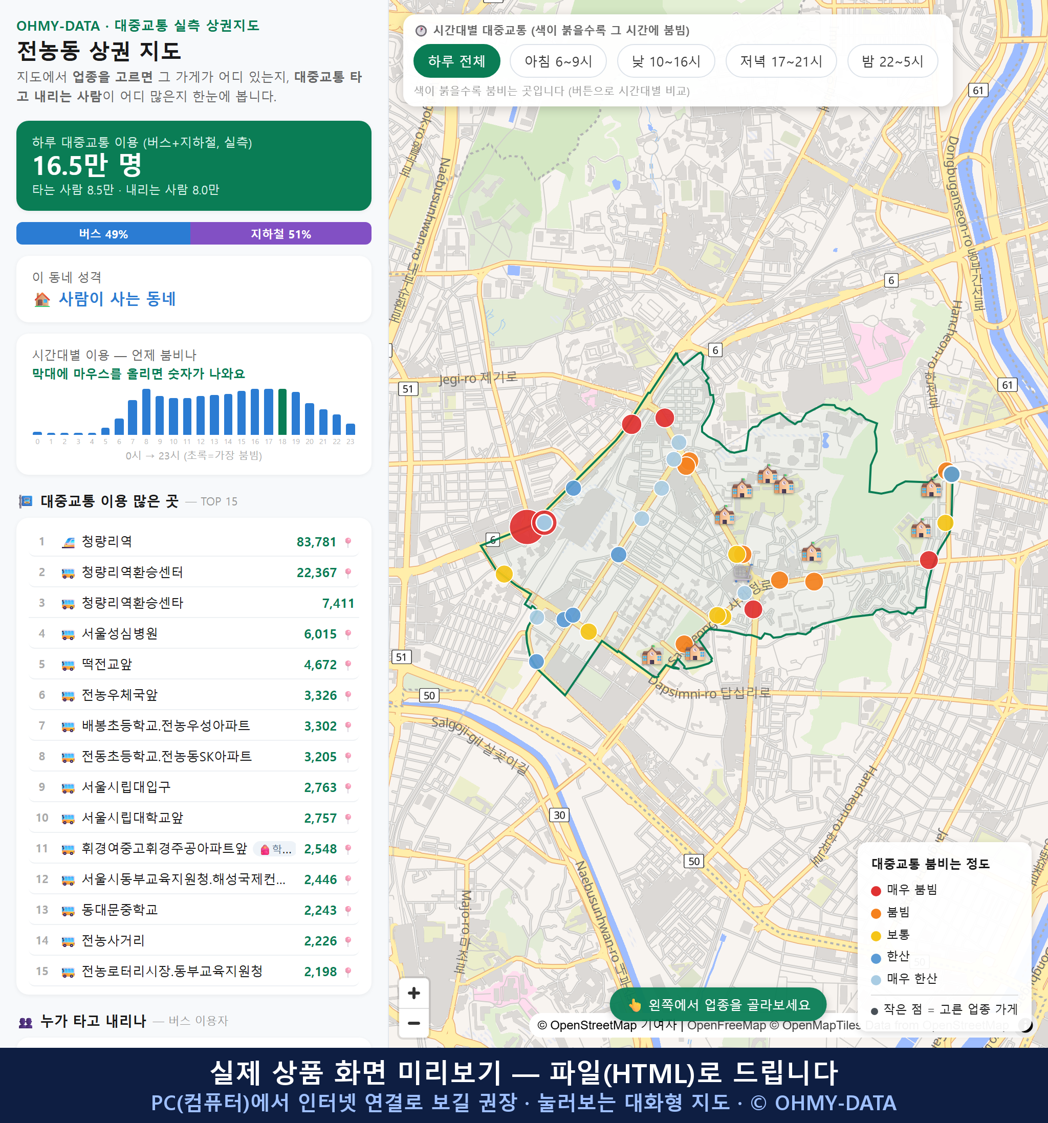This screenshot has height=1123, width=1048.
Task: Click the 매우 붐빔 red legend dot
Action: point(876,891)
